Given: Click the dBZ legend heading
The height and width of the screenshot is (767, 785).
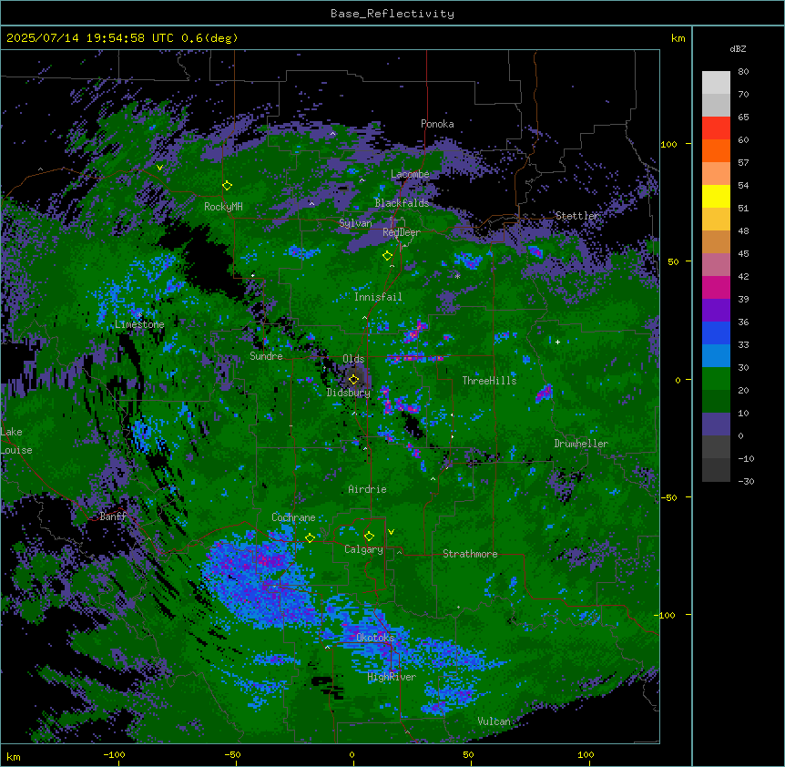Looking at the screenshot, I should click(x=738, y=49).
